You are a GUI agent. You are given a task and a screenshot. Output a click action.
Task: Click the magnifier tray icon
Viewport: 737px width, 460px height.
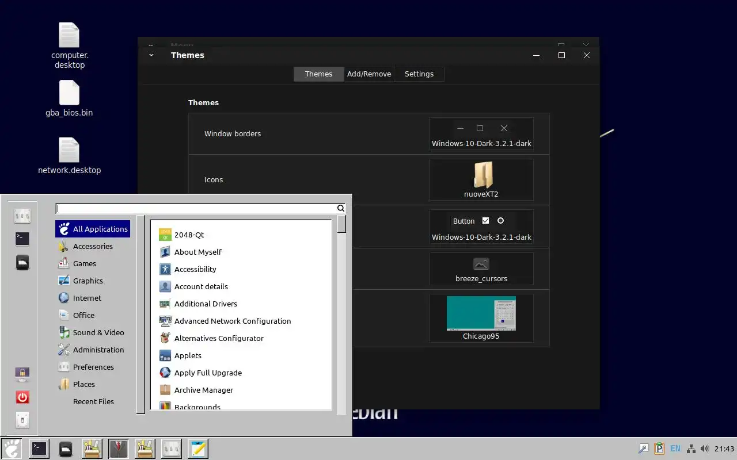pyautogui.click(x=644, y=448)
